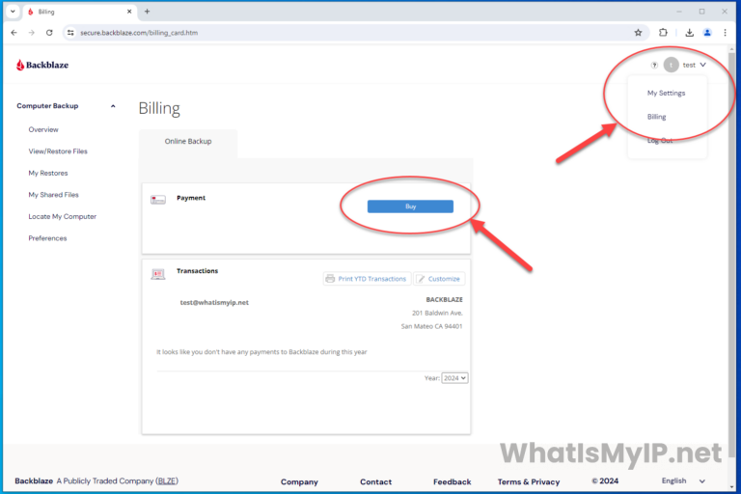Switch to the Online Backup tab
This screenshot has width=741, height=494.
(x=188, y=141)
